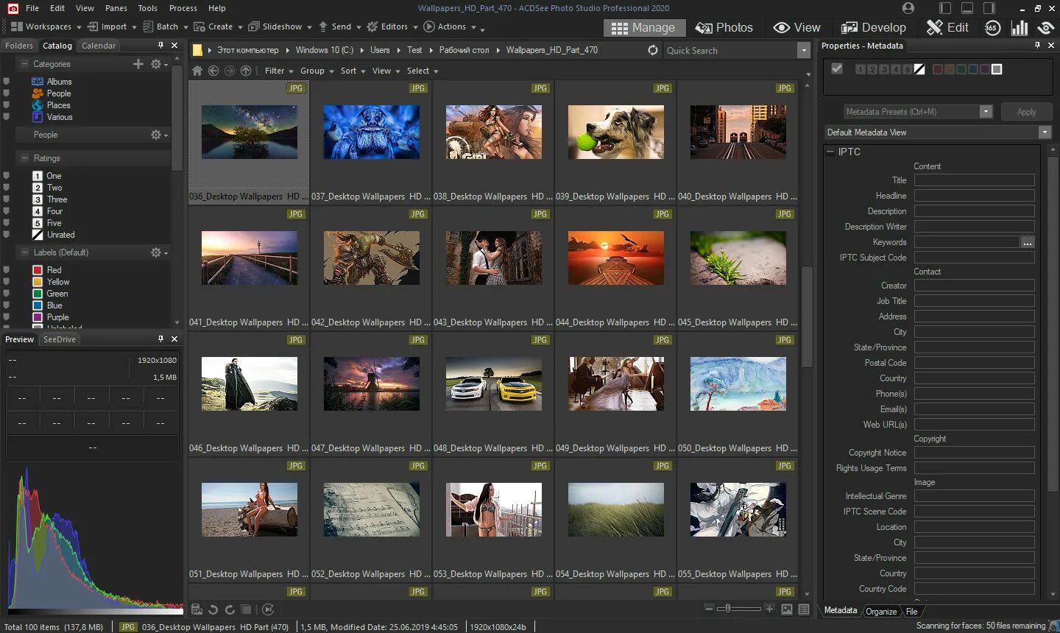Open the user account profile icon
The height and width of the screenshot is (633, 1060).
(x=908, y=8)
